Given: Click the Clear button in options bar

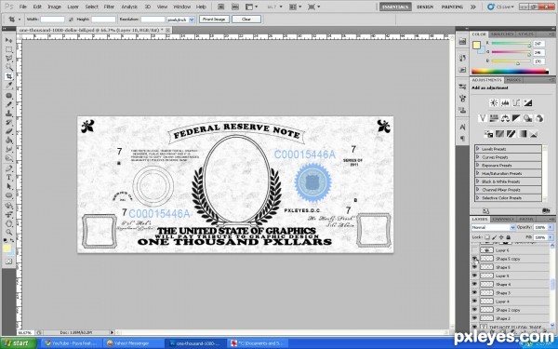Looking at the screenshot, I should tap(246, 20).
